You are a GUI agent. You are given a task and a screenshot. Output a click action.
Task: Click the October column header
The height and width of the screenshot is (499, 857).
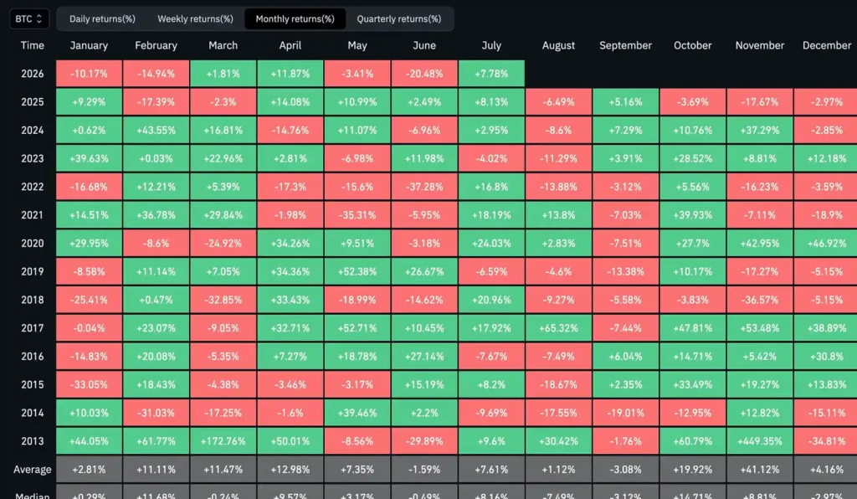click(x=692, y=45)
